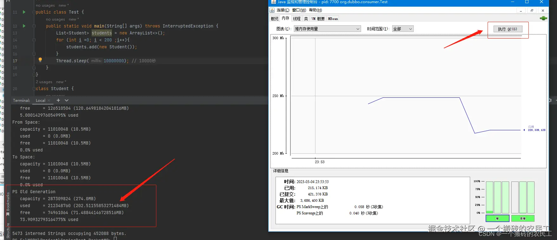
Task: Collapse the main method fold on line 12
Action: pyautogui.click(x=34, y=26)
